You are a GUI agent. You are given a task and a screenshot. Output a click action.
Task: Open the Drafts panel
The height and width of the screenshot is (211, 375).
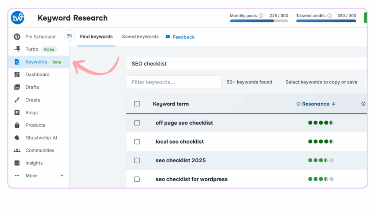[x=33, y=87]
